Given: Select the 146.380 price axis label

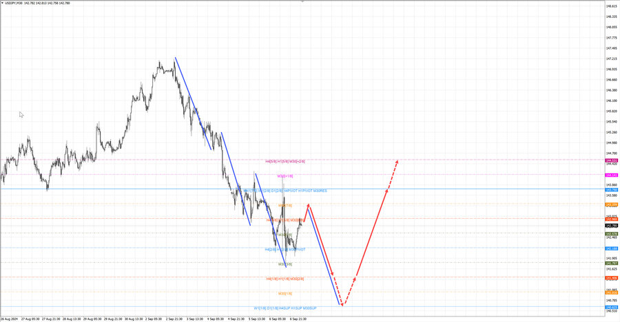Looking at the screenshot, I should pyautogui.click(x=612, y=90).
